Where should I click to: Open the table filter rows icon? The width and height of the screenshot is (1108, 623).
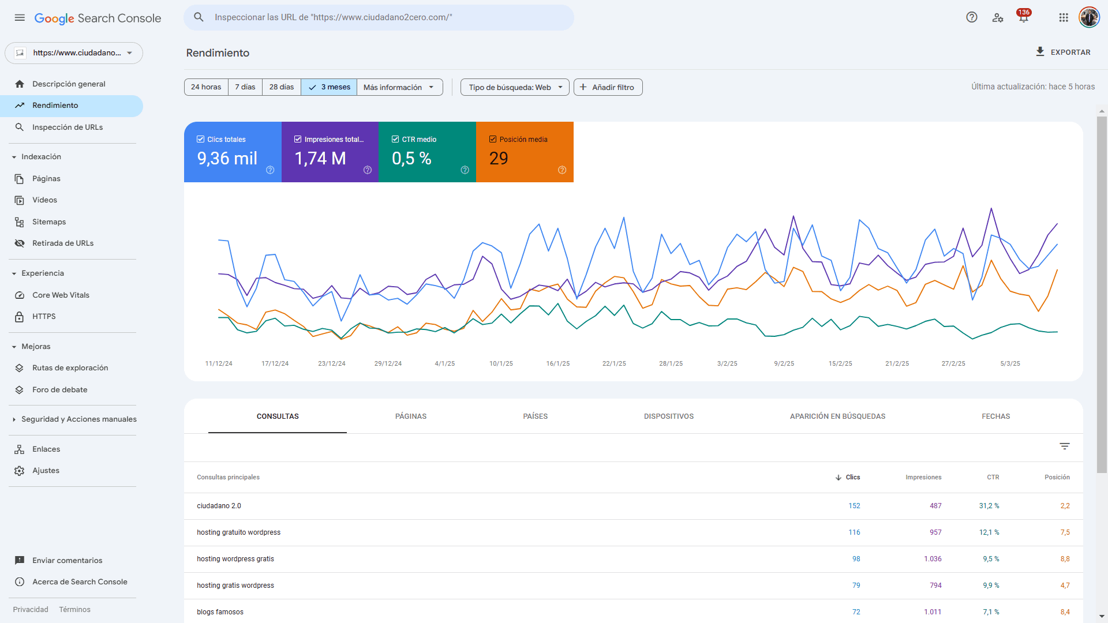(x=1065, y=446)
